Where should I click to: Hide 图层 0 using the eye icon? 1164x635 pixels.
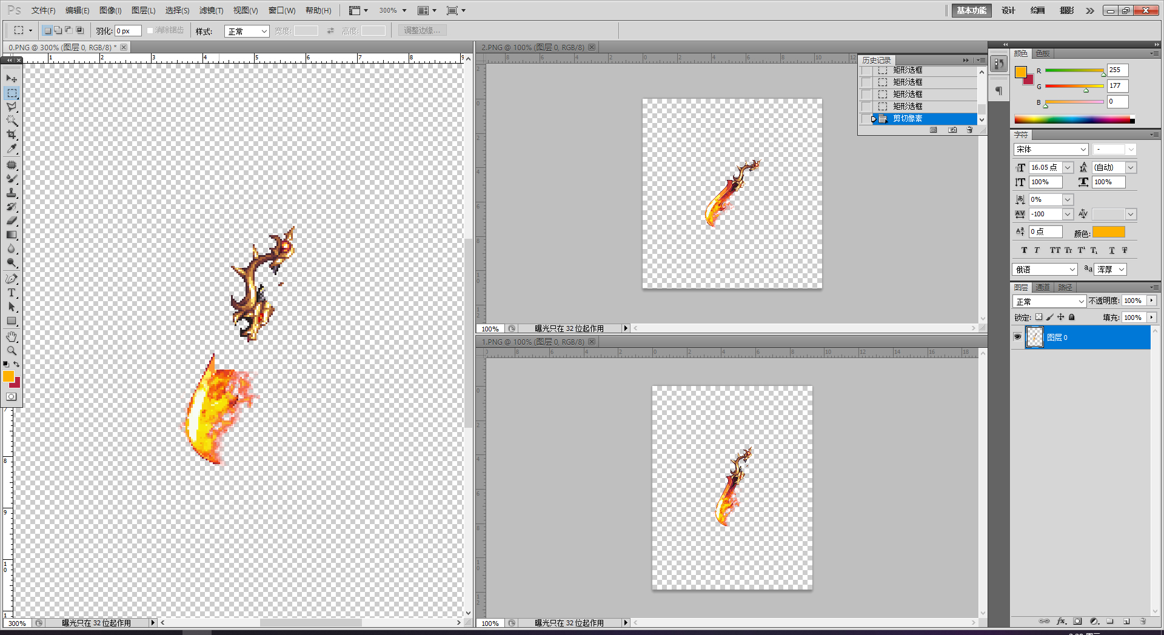pyautogui.click(x=1018, y=337)
